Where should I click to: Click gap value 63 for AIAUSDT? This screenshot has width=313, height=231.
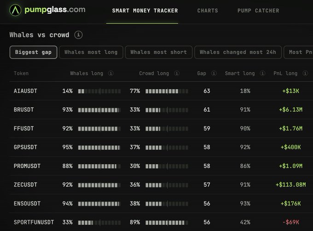coord(207,91)
